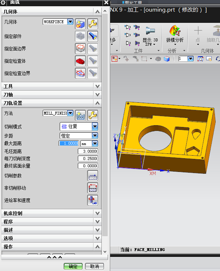220x271 pixels.
Task: Click the triple-arrow collapse dialog bar
Action: 55,257
